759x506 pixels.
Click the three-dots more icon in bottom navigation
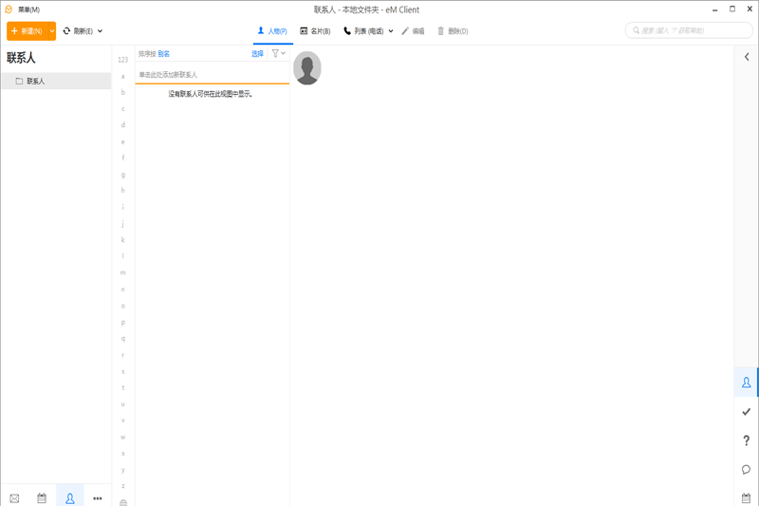pyautogui.click(x=97, y=498)
